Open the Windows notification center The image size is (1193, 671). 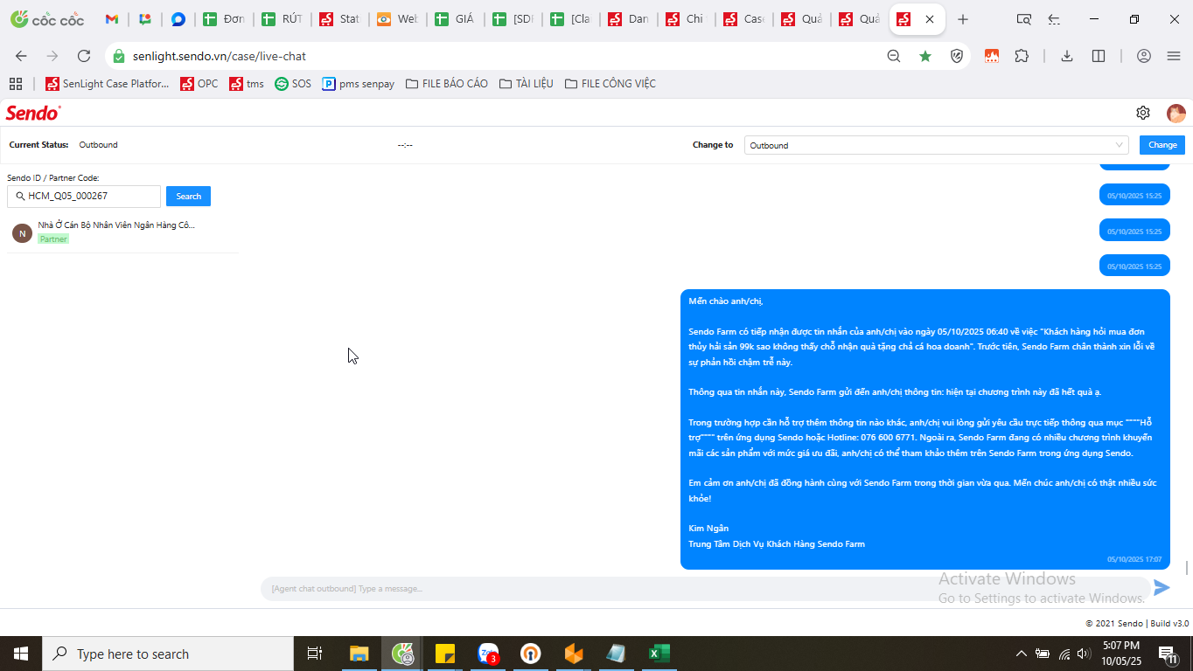click(x=1167, y=654)
